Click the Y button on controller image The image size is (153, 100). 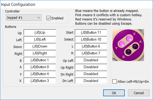(x=122, y=44)
